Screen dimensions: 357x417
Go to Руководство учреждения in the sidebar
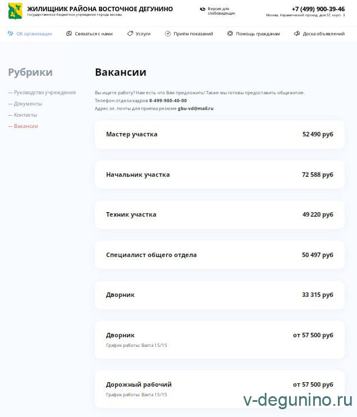click(x=44, y=93)
